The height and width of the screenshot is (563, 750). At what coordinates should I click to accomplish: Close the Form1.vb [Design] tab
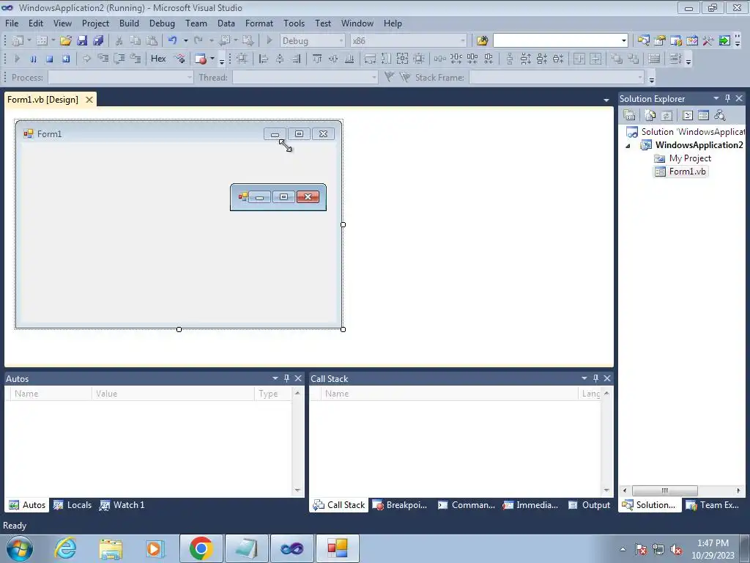(89, 100)
